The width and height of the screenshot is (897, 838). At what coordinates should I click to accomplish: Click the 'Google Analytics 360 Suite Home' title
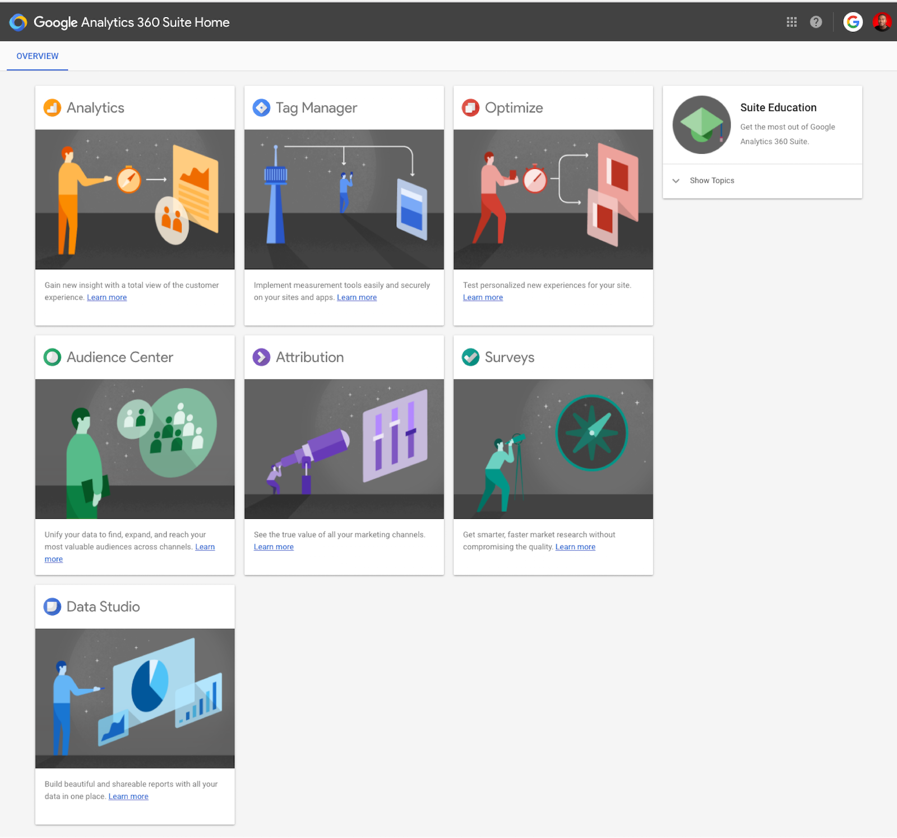pyautogui.click(x=132, y=22)
